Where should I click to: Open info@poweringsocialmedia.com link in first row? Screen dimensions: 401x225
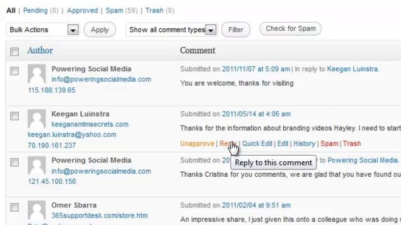click(102, 79)
